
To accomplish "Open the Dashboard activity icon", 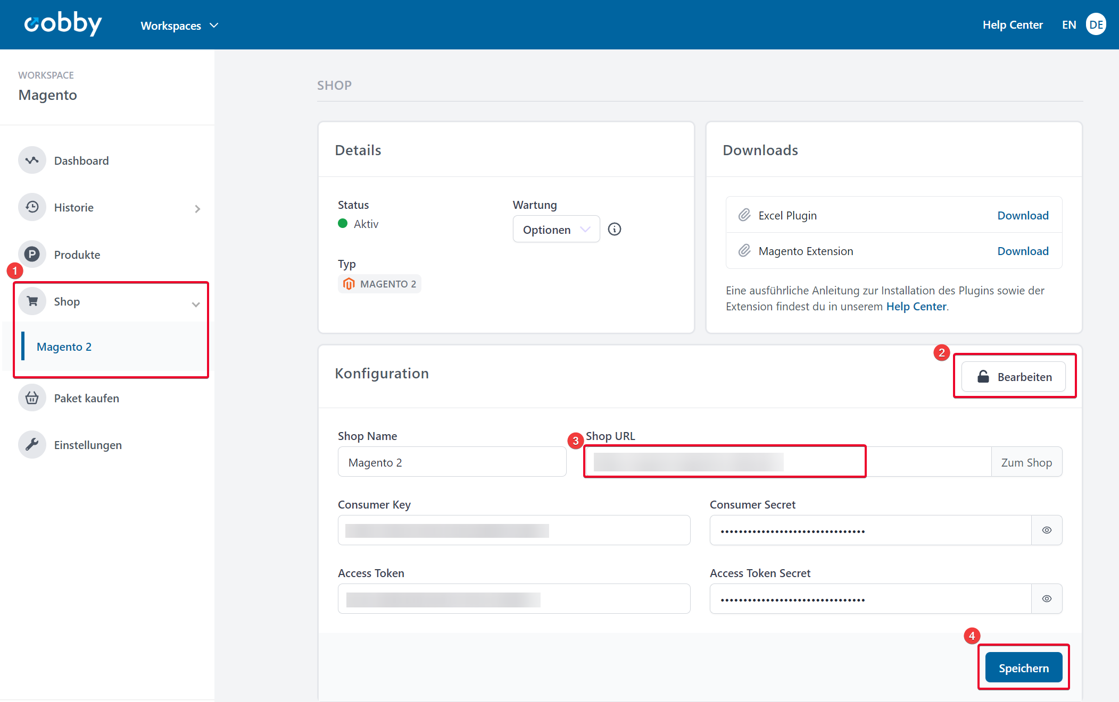I will click(32, 160).
